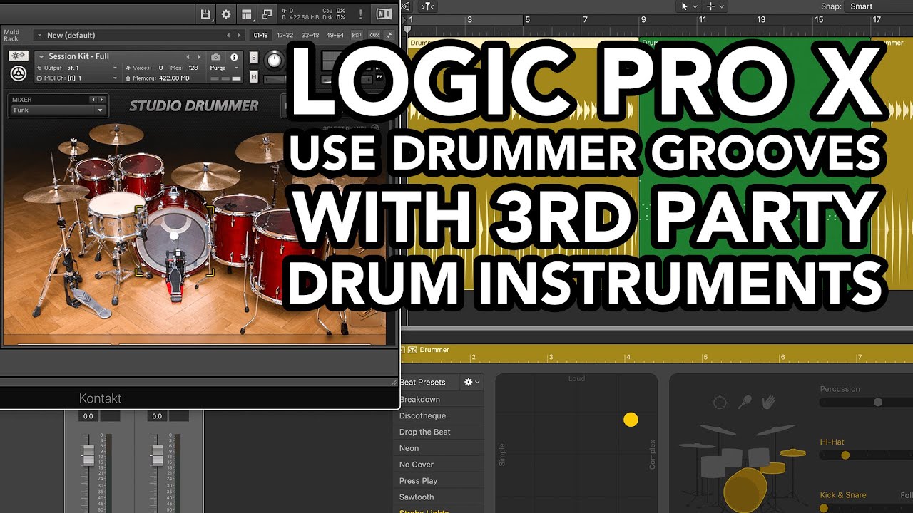Select rack page 17-32 tab
Image resolution: width=913 pixels, height=513 pixels.
285,35
